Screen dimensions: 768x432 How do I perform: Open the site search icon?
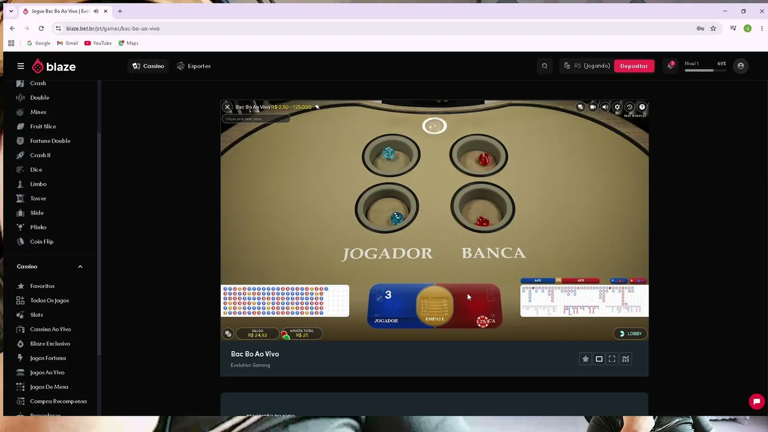pos(545,66)
